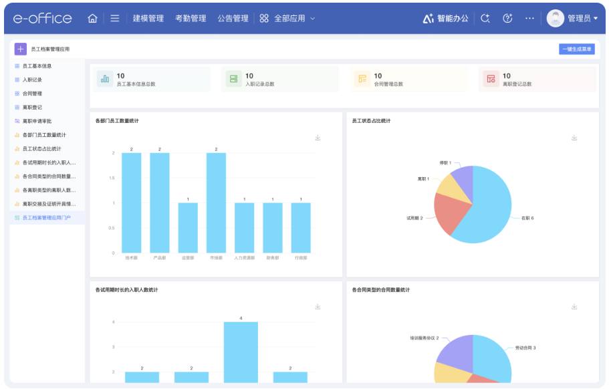Open 离职登记 in sidebar

pyautogui.click(x=32, y=107)
